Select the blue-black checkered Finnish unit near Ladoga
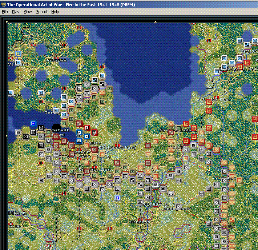The image size is (258, 250). click(x=94, y=80)
